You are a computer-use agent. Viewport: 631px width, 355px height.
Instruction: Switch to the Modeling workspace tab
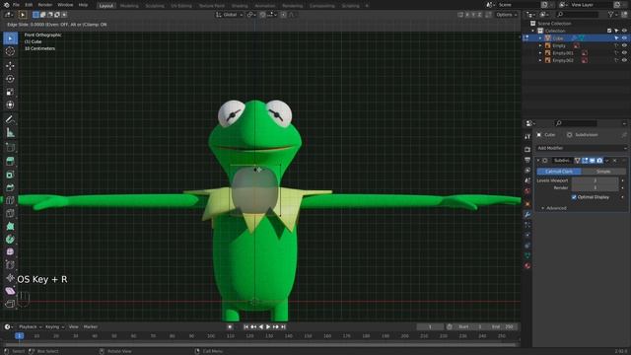[x=129, y=6]
